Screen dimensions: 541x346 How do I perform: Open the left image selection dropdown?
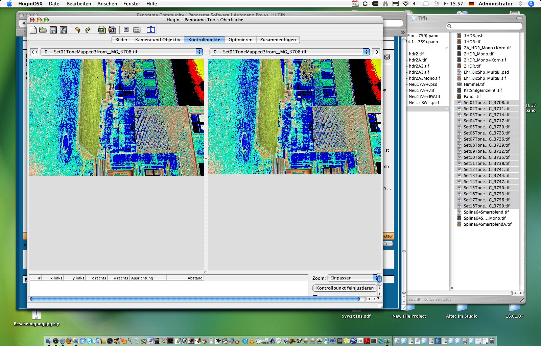click(122, 52)
